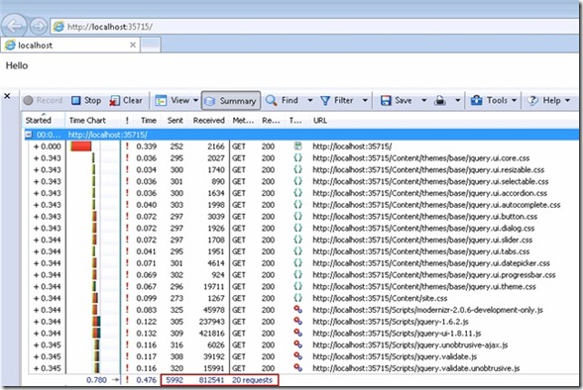Clear the captured request log
The height and width of the screenshot is (390, 583).
[x=126, y=100]
